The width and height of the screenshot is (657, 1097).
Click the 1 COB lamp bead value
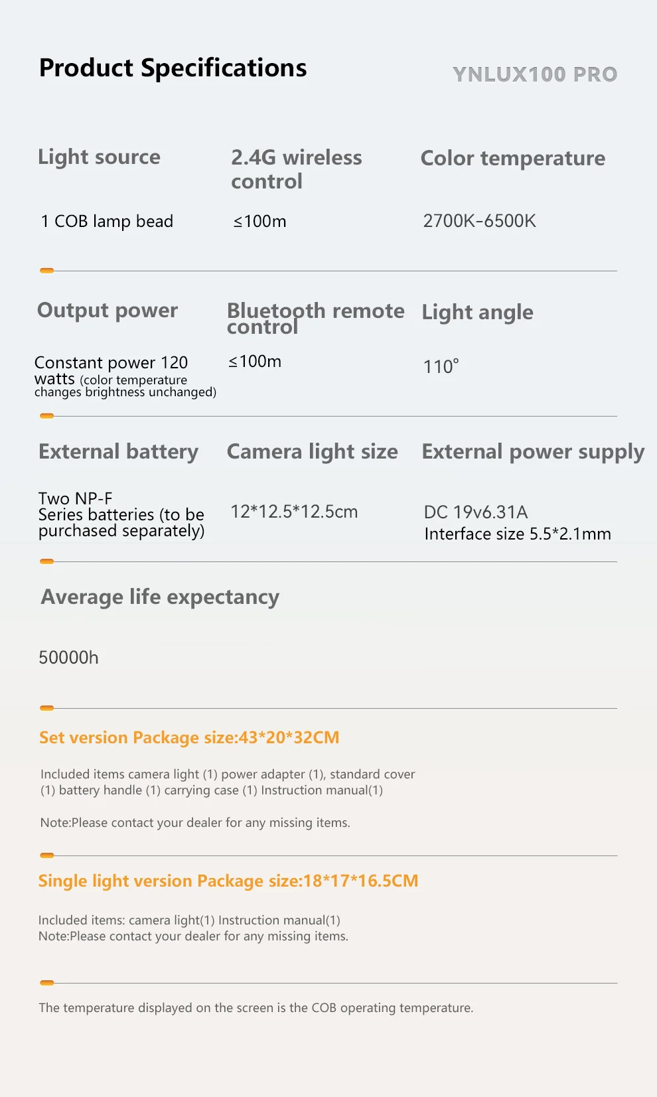107,222
